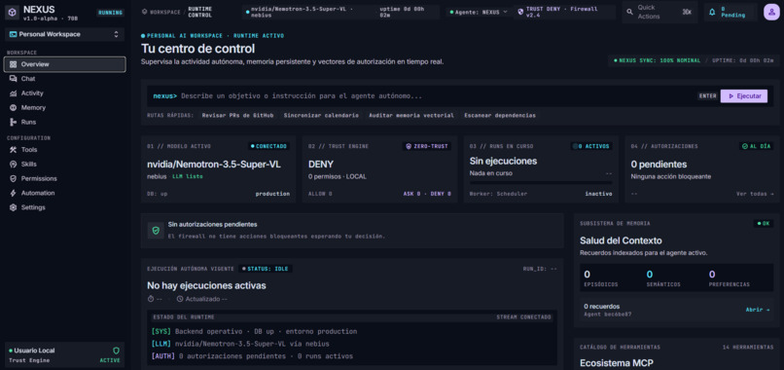Click the Automation lightning icon
784x370 pixels.
[x=13, y=193]
